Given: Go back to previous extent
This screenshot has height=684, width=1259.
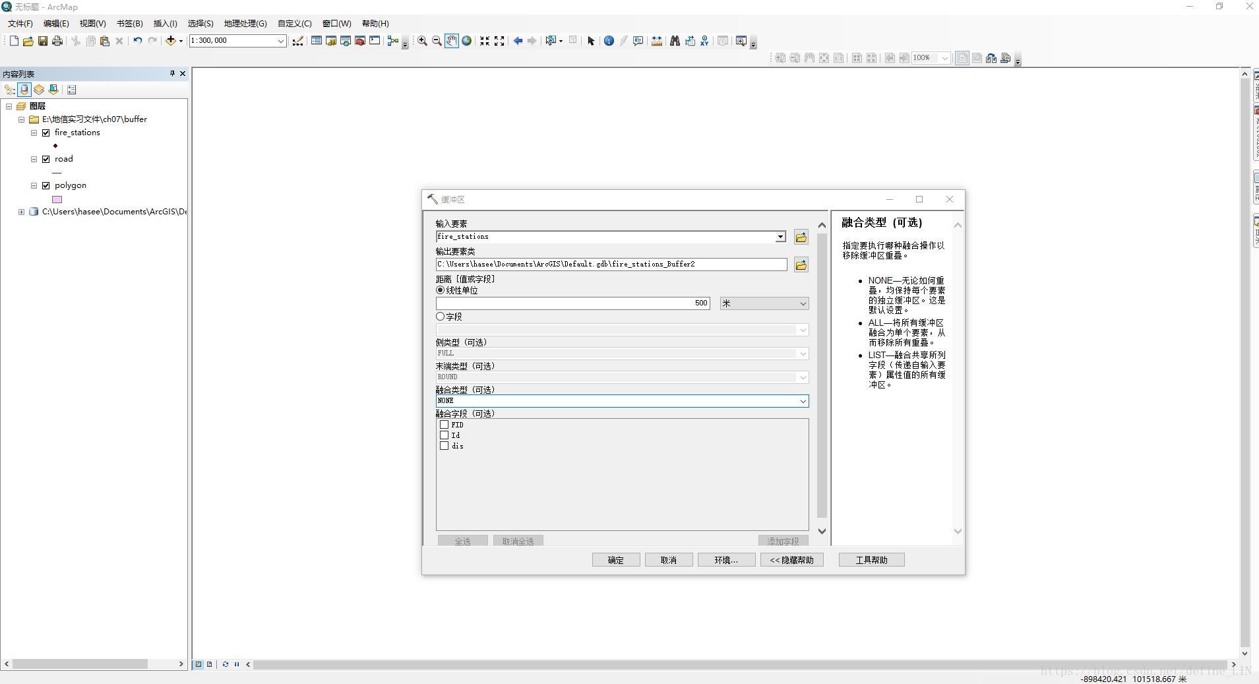Looking at the screenshot, I should click(x=518, y=41).
